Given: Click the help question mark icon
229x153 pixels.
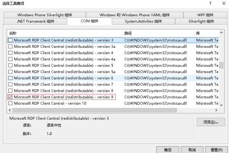Looking at the screenshot, I should [x=210, y=3].
